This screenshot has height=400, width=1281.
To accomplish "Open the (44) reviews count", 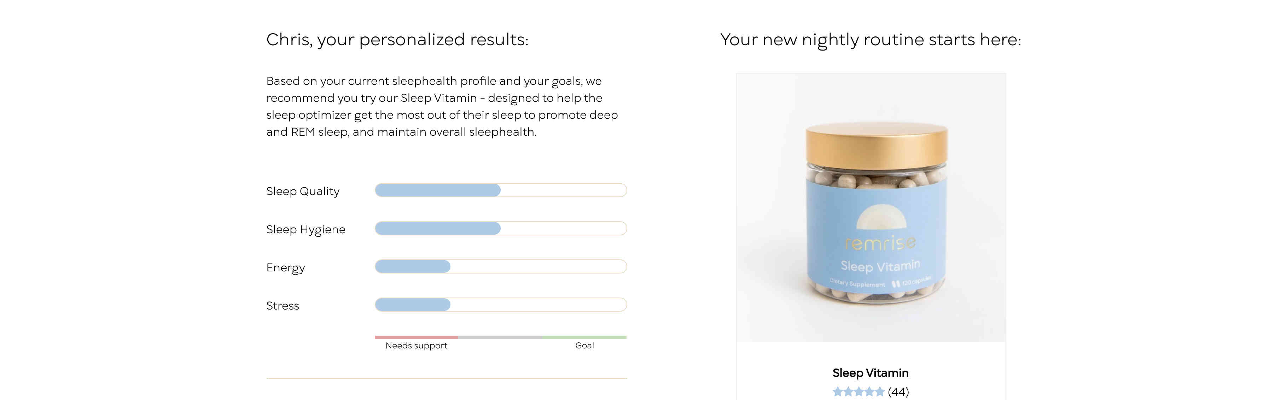I will pyautogui.click(x=898, y=392).
